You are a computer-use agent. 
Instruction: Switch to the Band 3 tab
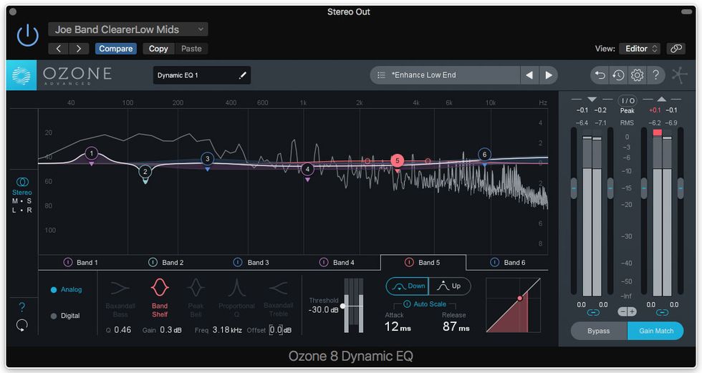pos(251,263)
